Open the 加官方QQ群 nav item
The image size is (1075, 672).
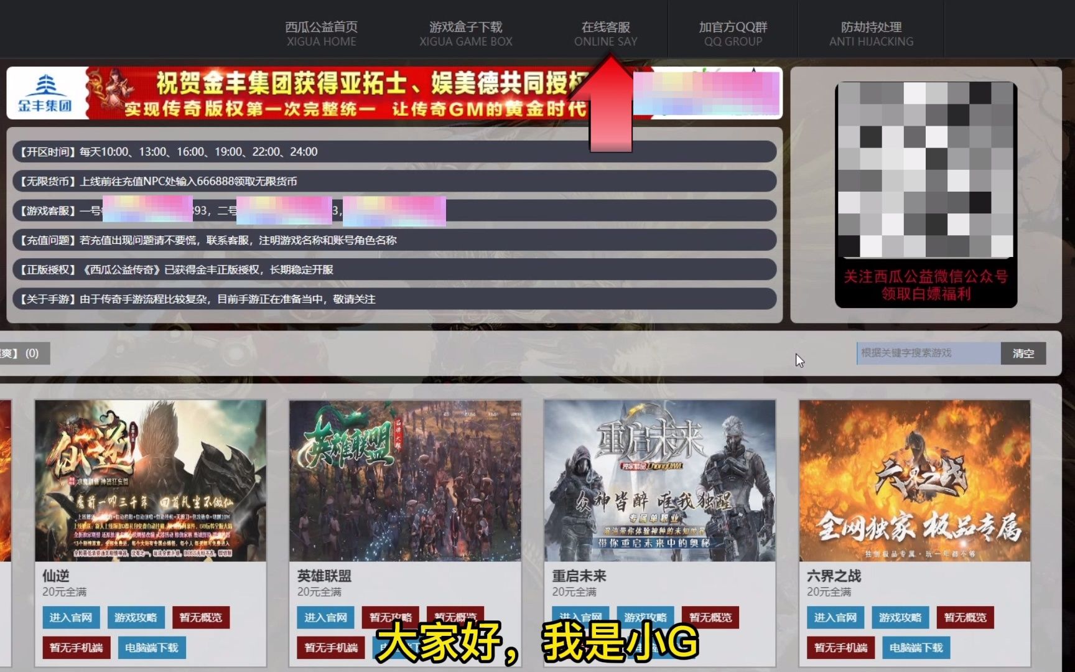pos(733,34)
